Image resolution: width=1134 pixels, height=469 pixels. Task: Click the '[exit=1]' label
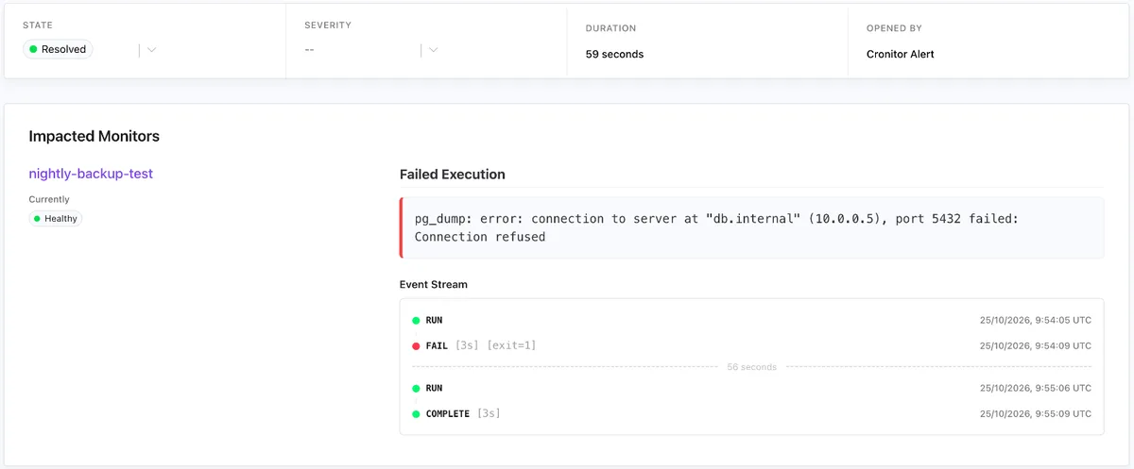click(x=511, y=345)
